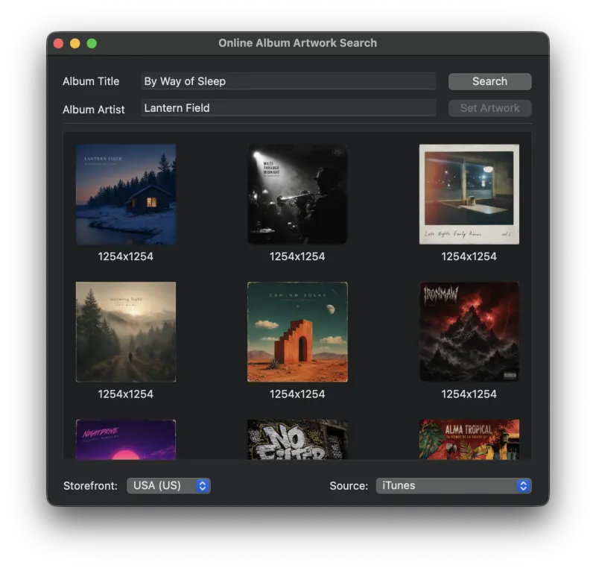The image size is (596, 568).
Task: Open the Storefront USA (US) dropdown
Action: [x=168, y=485]
